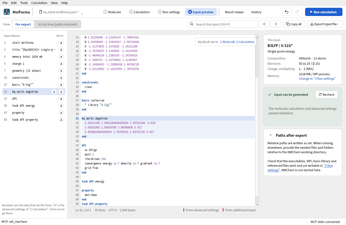Follow Change in 3 Run settings link
The width and height of the screenshot is (346, 225).
pos(317,78)
